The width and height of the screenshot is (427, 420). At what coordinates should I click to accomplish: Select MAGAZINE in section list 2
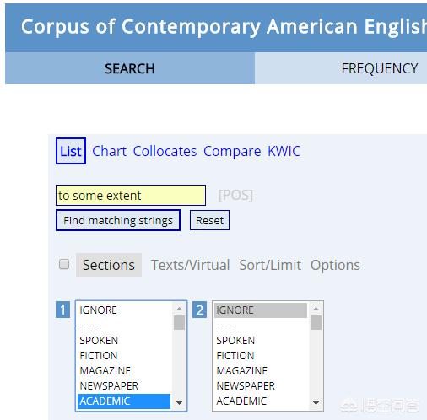tap(261, 370)
